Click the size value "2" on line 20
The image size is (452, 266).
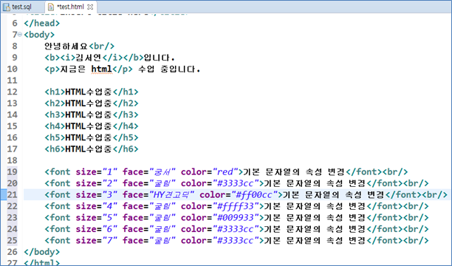click(x=110, y=183)
